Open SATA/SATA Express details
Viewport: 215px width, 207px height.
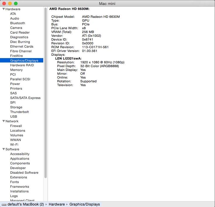pos(25,98)
